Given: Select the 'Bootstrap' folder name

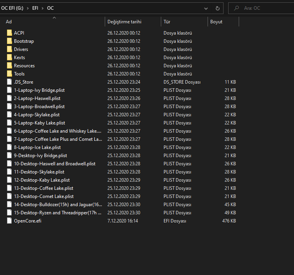Looking at the screenshot, I should tap(24, 41).
